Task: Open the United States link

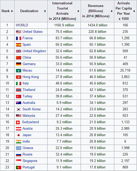Action: coord(32,32)
